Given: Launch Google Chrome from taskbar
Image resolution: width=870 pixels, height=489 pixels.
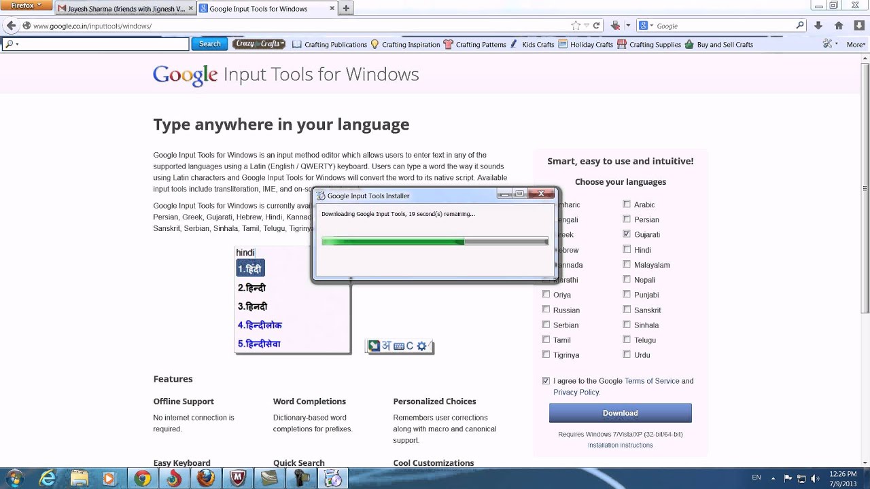Looking at the screenshot, I should (142, 478).
